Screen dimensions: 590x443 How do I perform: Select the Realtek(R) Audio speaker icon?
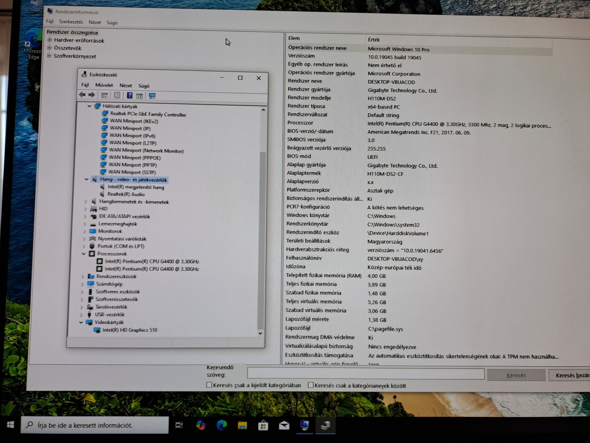[102, 194]
